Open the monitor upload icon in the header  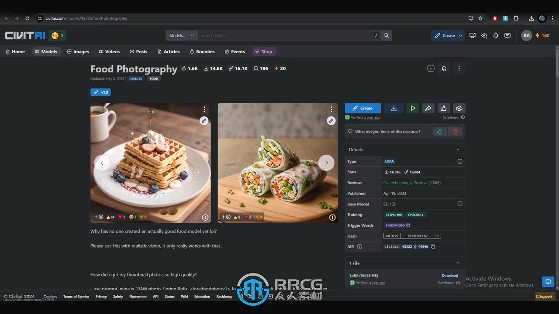pos(473,36)
